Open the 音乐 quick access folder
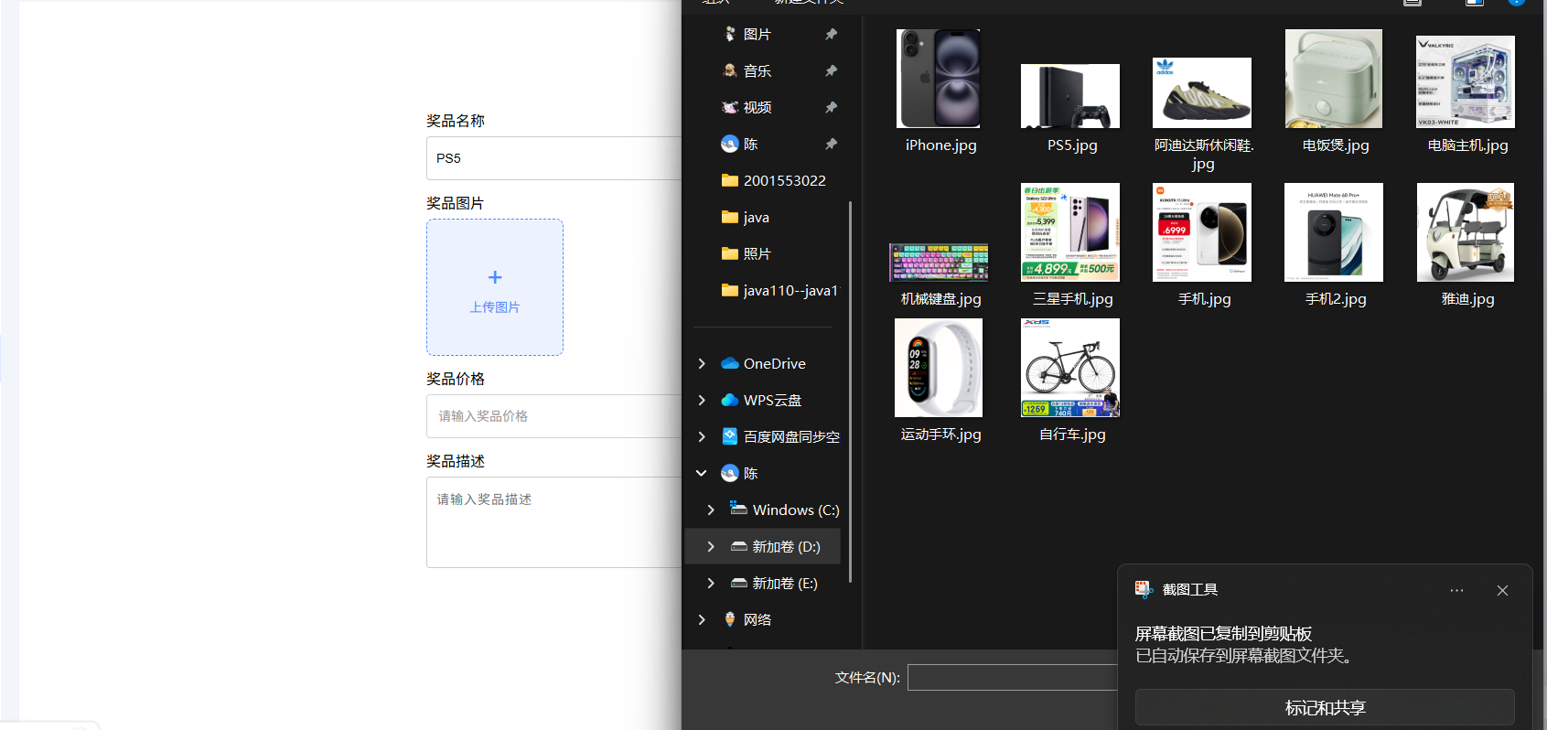Image resolution: width=1547 pixels, height=730 pixels. (757, 70)
